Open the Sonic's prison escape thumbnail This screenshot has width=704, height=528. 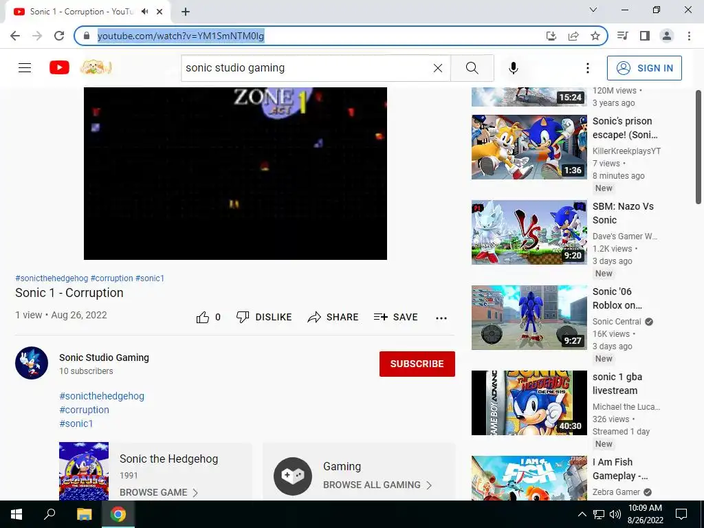pos(529,147)
